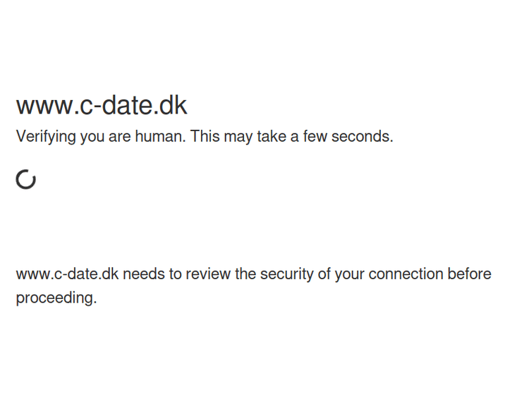The width and height of the screenshot is (529, 397).
Task: Click the loading spinner icon
Action: tap(26, 180)
